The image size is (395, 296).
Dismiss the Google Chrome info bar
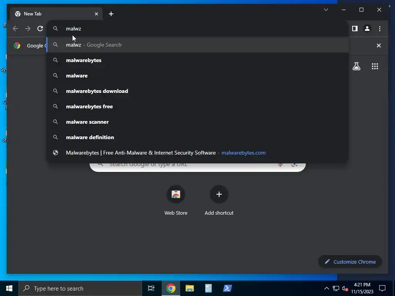(x=379, y=45)
